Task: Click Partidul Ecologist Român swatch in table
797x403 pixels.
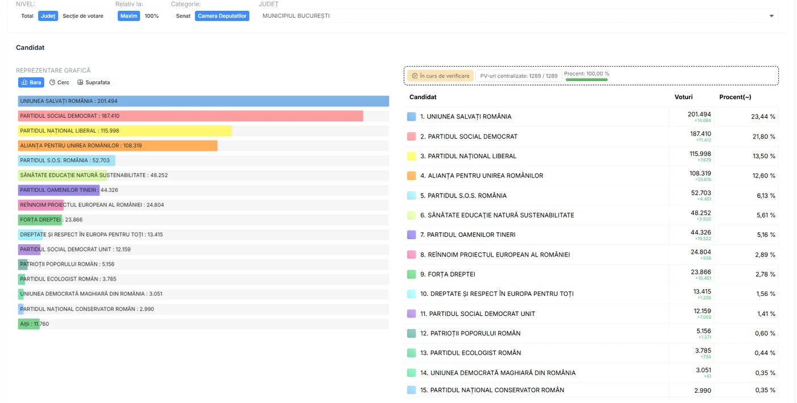Action: (412, 353)
